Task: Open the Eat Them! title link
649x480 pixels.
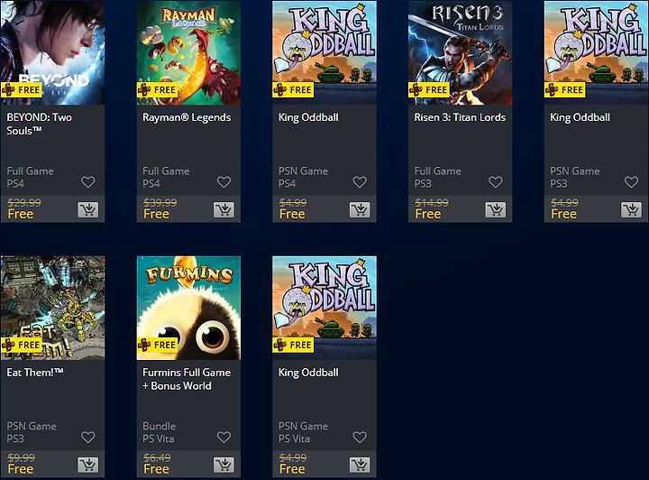Action: click(35, 373)
